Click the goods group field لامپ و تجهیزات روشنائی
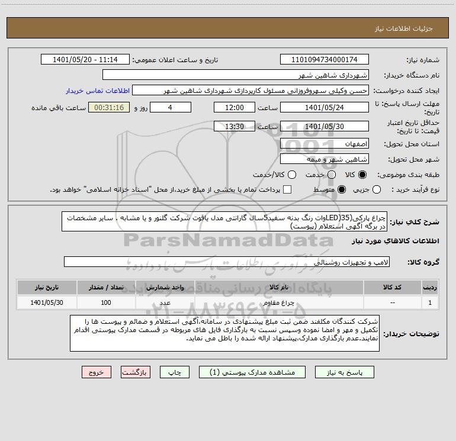This screenshot has width=456, height=441. point(227,262)
